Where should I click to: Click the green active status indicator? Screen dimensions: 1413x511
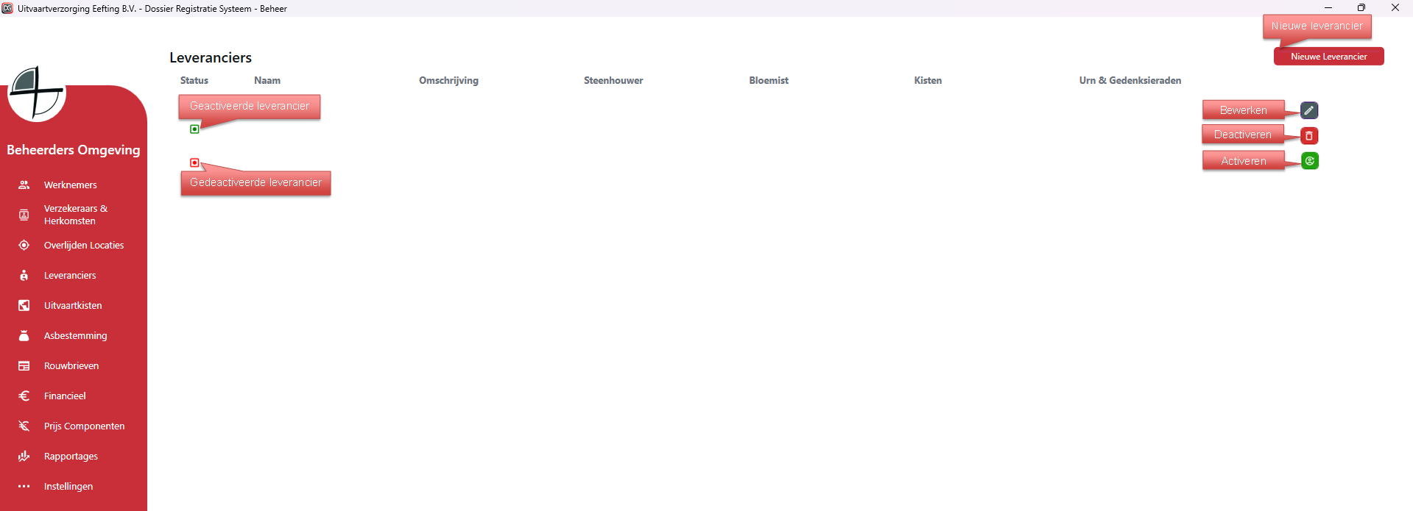point(194,129)
